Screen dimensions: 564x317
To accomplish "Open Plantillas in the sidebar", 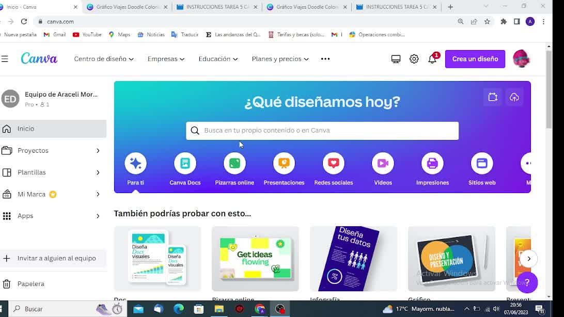I will tap(53, 172).
